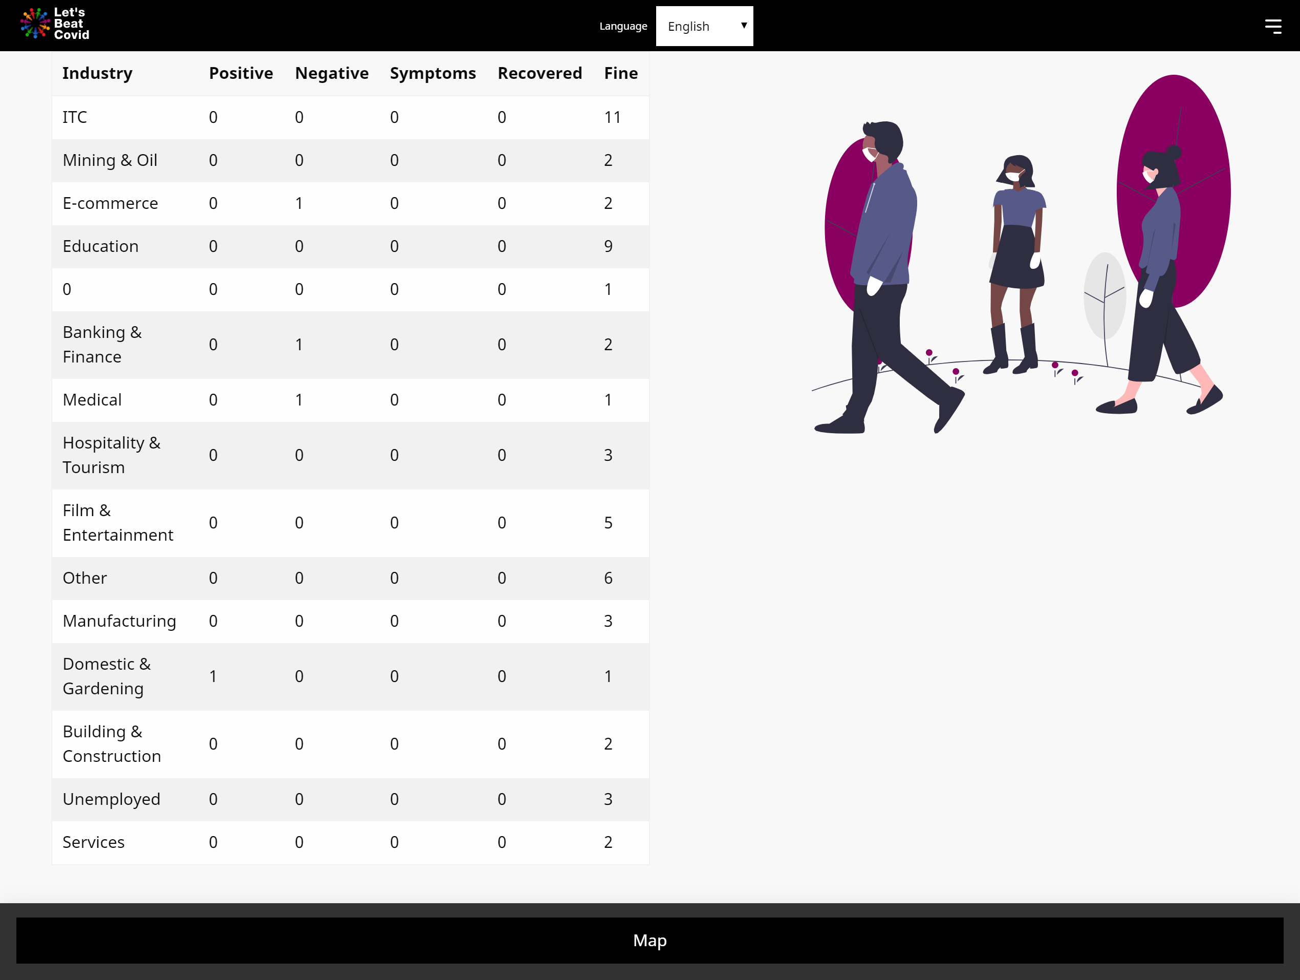This screenshot has height=980, width=1300.
Task: Click the Negative column header
Action: pos(332,73)
